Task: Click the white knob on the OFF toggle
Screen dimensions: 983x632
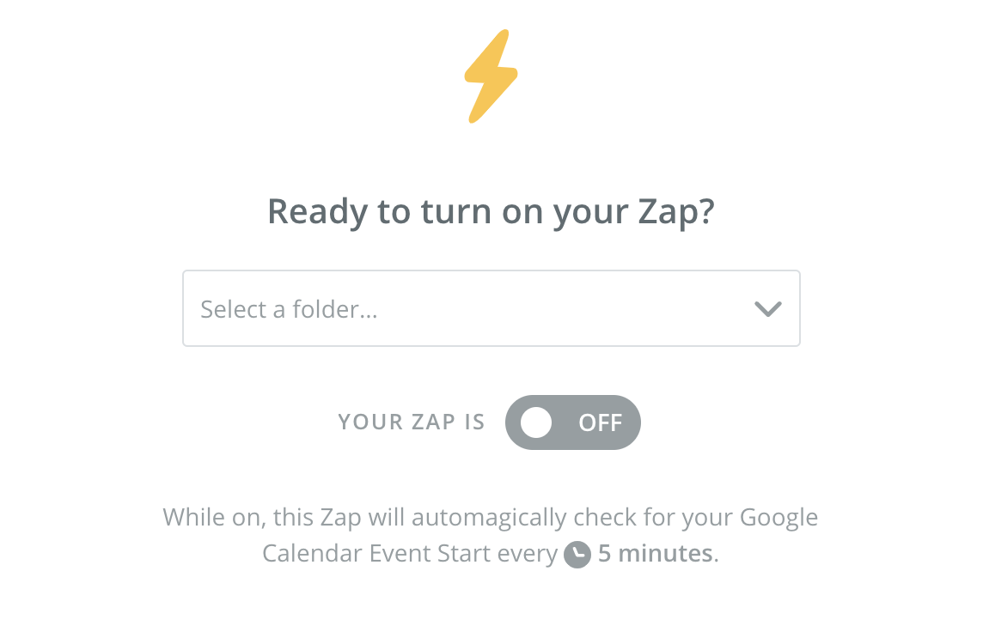Action: [536, 422]
